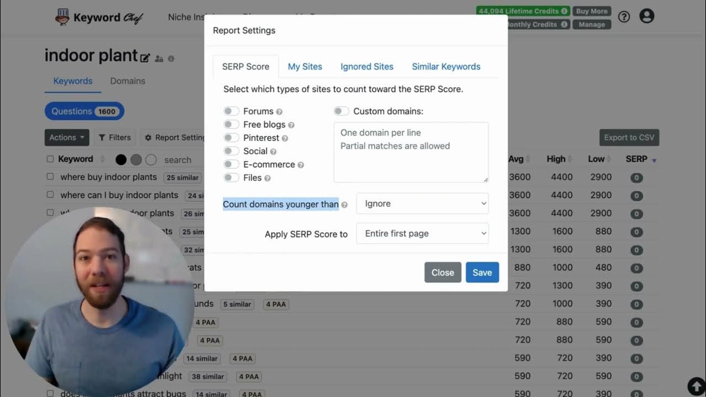Click the Keyword Chef logo
The height and width of the screenshot is (397, 706).
[99, 17]
